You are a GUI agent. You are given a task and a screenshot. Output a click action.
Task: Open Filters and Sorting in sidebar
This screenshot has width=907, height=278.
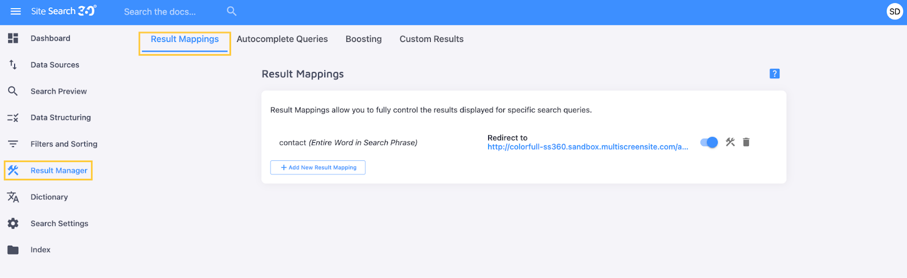[x=63, y=144]
